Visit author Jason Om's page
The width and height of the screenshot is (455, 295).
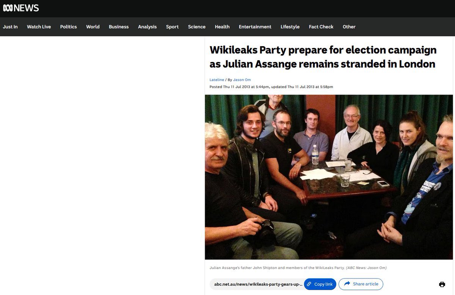(x=242, y=80)
